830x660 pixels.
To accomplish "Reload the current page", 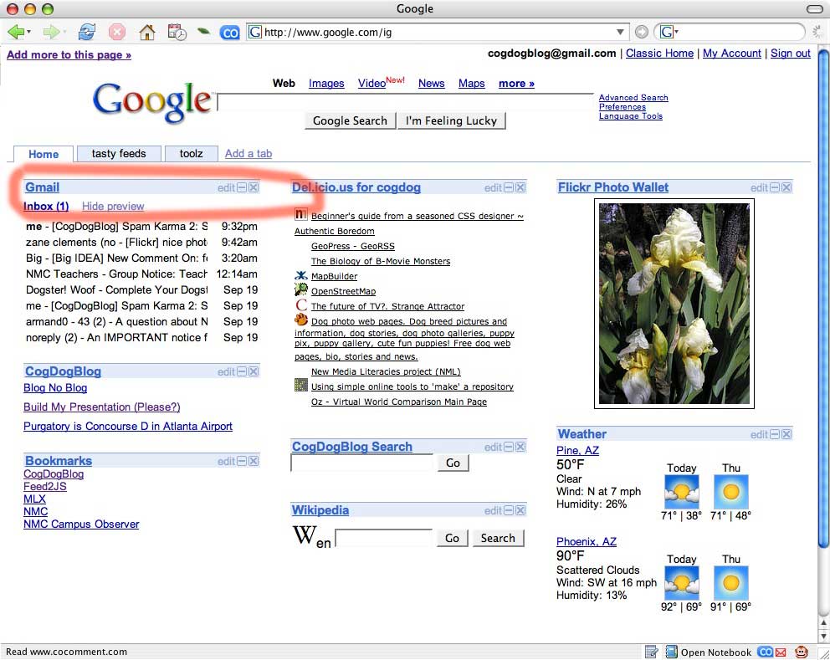I will point(86,31).
